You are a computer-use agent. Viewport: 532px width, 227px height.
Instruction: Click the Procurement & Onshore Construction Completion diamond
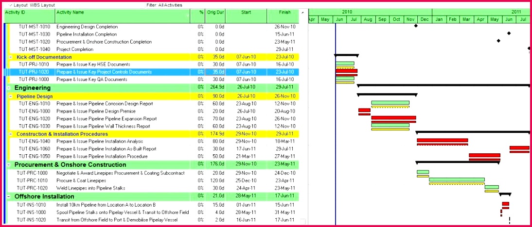point(498,41)
